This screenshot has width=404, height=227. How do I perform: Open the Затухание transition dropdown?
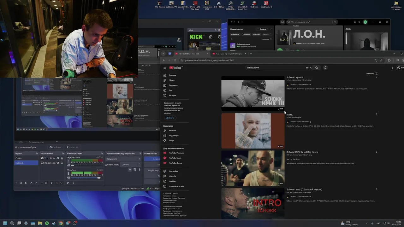[123, 159]
